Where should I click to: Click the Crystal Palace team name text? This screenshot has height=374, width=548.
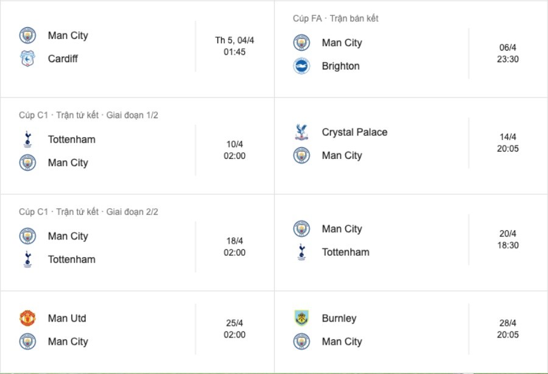pyautogui.click(x=354, y=132)
